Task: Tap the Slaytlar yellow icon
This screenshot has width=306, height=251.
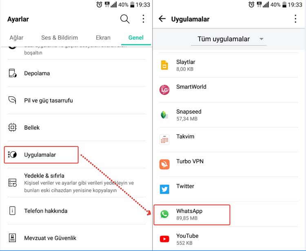Action: (164, 65)
